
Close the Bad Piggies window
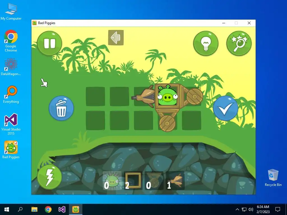point(249,23)
